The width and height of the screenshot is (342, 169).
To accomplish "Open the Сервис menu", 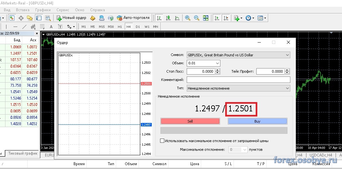I will (63, 10).
